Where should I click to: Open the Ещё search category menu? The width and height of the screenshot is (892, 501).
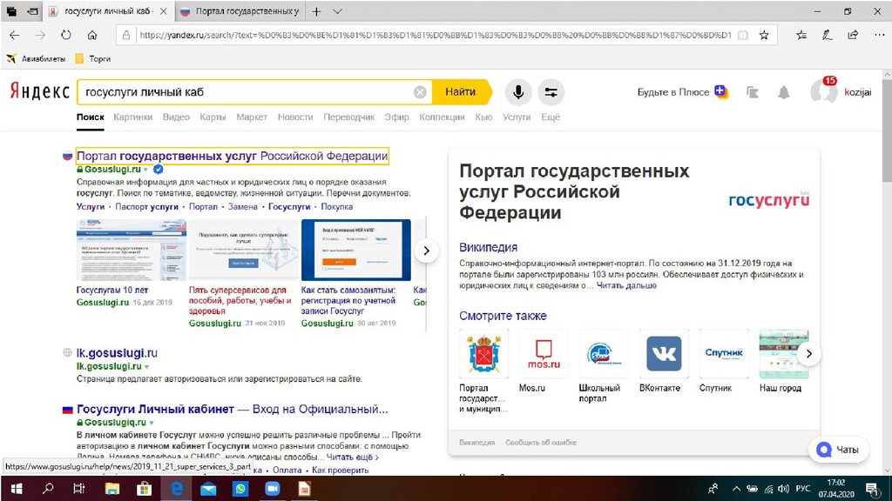click(x=551, y=117)
